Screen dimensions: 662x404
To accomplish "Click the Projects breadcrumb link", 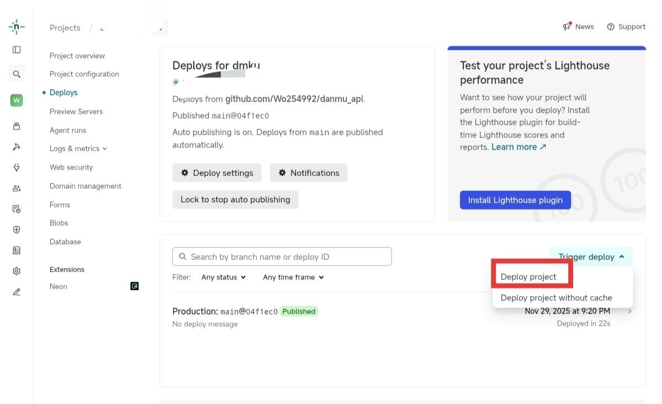I will (x=65, y=28).
